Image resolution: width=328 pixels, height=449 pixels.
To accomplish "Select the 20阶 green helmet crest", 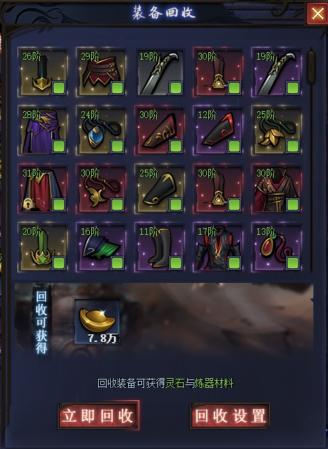I will 42,247.
